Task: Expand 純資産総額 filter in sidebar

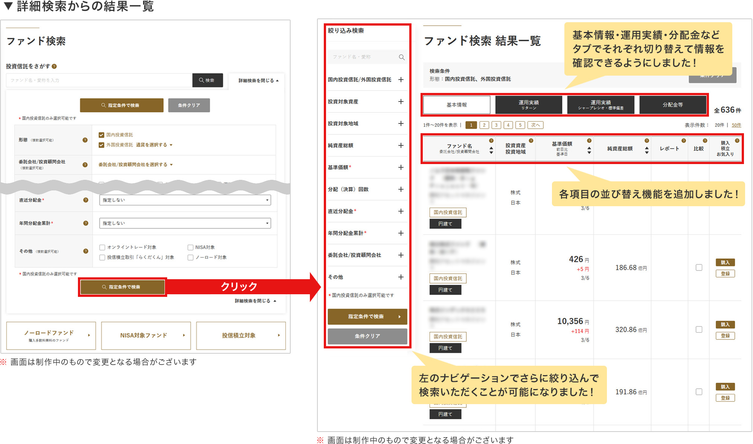Action: pyautogui.click(x=401, y=145)
